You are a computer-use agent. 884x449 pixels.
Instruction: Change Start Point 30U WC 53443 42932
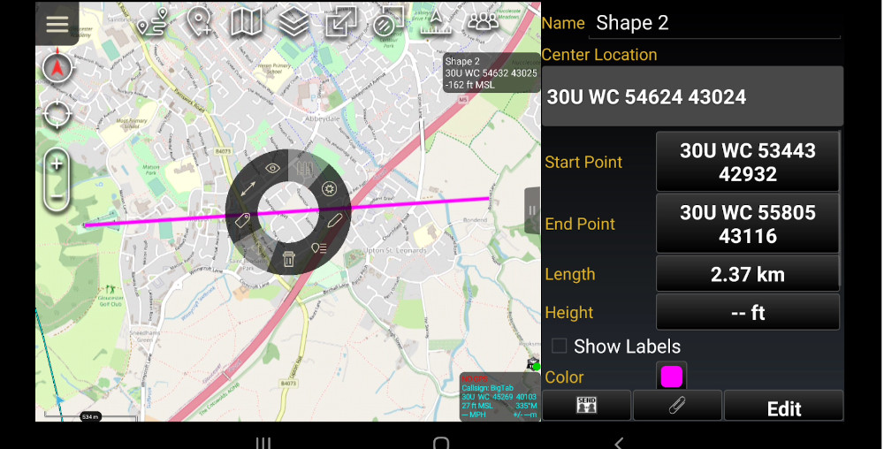[748, 162]
